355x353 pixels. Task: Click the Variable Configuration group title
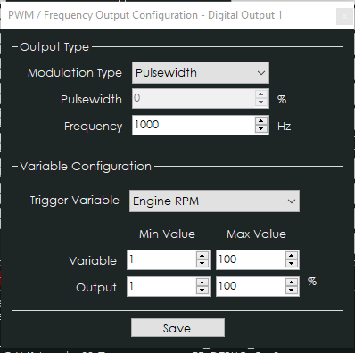click(x=86, y=167)
